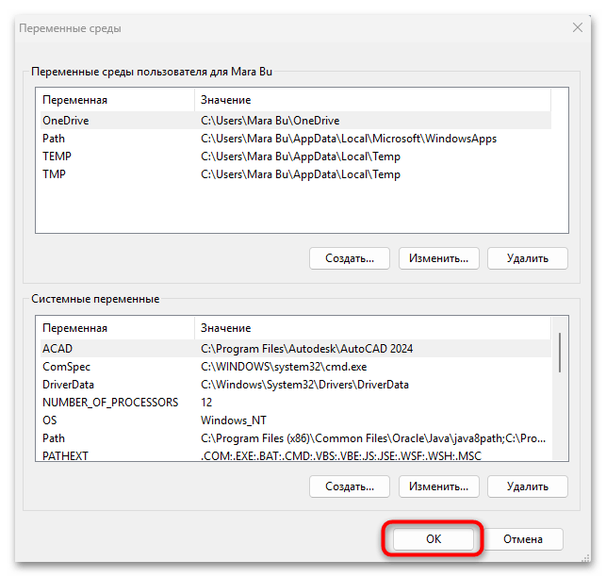Click Изменить in user variables section
Image resolution: width=606 pixels, height=577 pixels.
point(438,258)
